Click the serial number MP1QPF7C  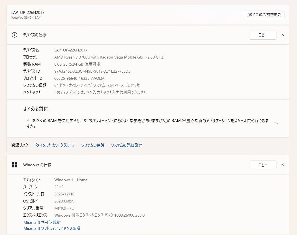[64, 208]
